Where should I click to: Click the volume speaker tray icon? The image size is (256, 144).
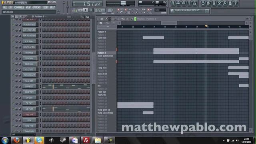point(237,140)
